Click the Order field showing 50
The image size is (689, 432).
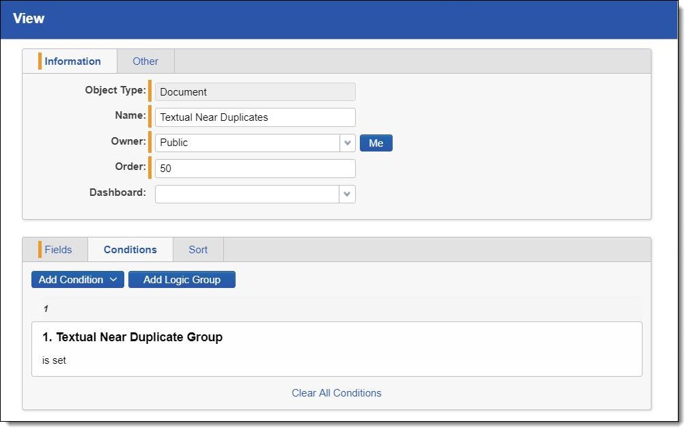coord(255,169)
